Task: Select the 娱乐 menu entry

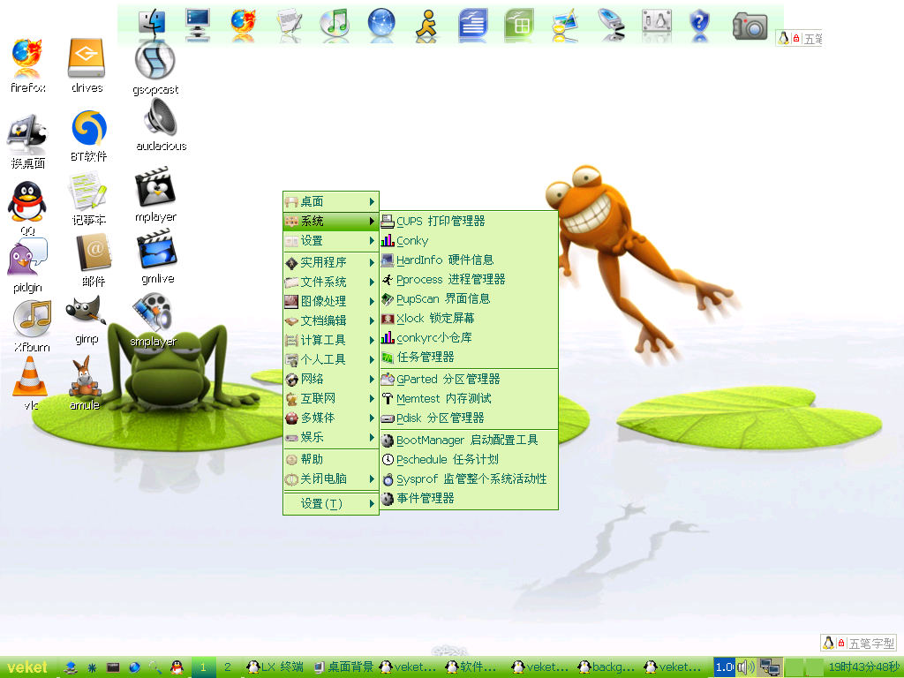Action: (331, 438)
